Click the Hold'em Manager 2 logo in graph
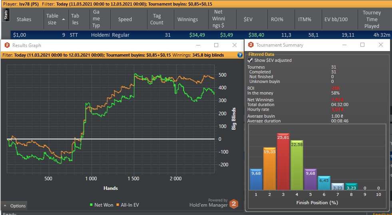The width and height of the screenshot is (392, 215). (x=234, y=204)
